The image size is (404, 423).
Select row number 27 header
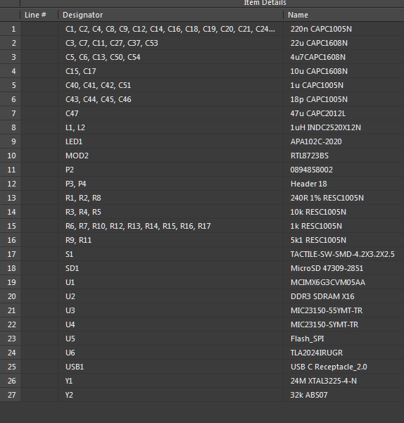point(10,395)
